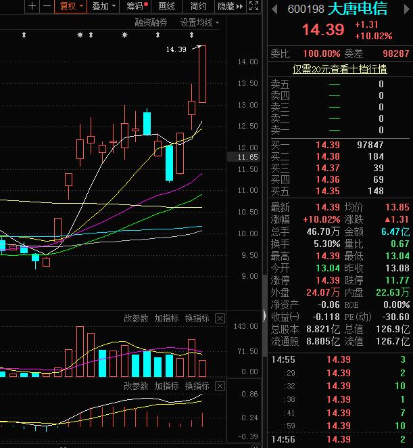Click the 600198 stock code
This screenshot has width=413, height=448.
pyautogui.click(x=306, y=9)
